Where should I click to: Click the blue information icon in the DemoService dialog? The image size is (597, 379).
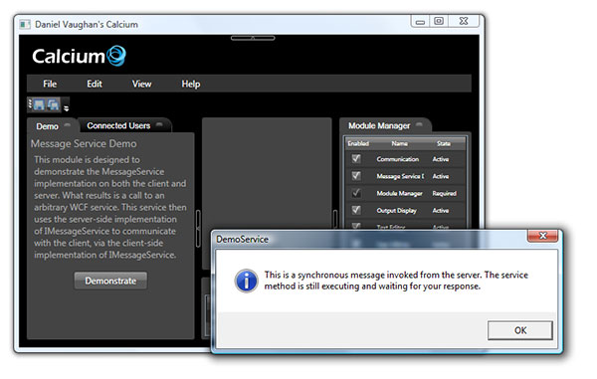pos(246,281)
